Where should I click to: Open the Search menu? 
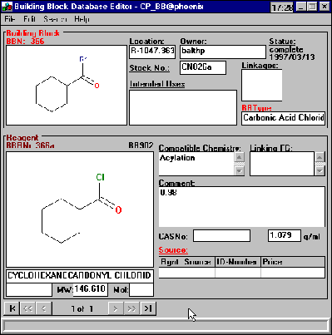(55, 19)
